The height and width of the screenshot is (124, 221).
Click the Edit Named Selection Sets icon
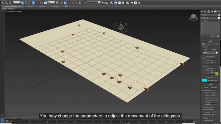(x=85, y=3)
